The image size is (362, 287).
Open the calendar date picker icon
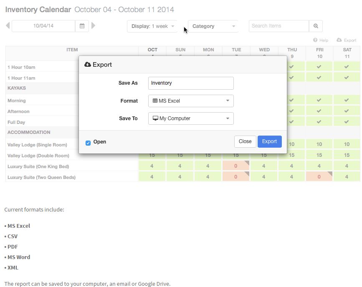click(x=82, y=26)
